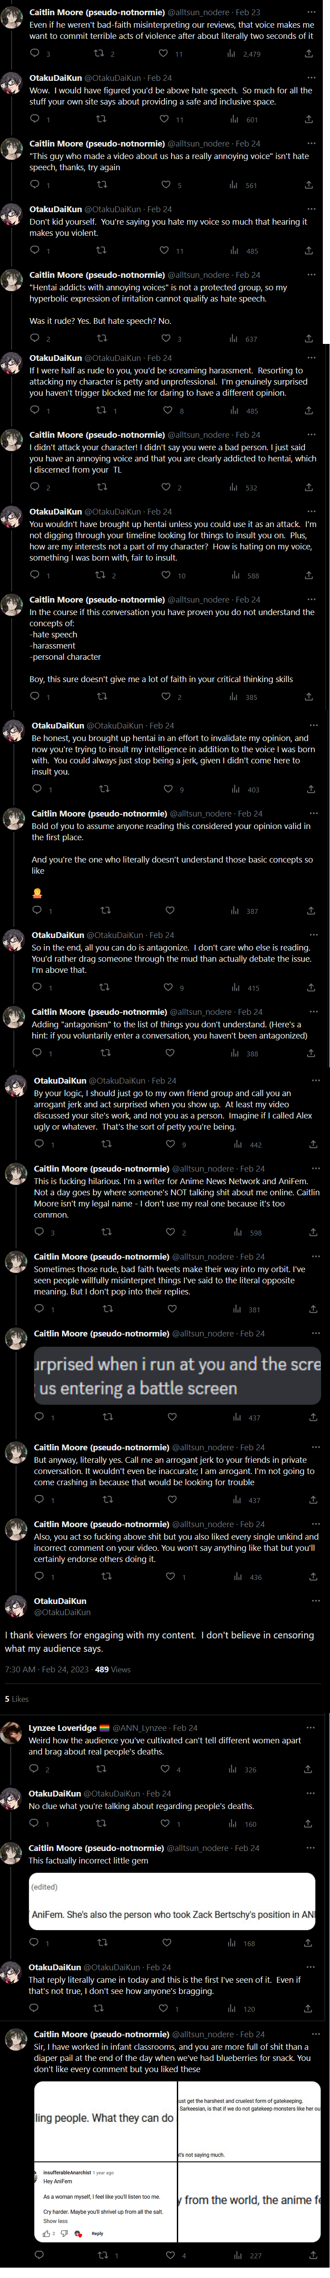This screenshot has width=330, height=2278.
Task: Open more menu on "This factually incorrect" tweet
Action: 310,1847
